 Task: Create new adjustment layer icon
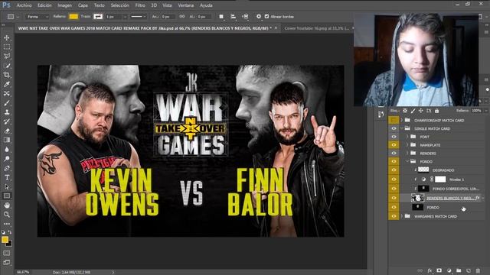pos(449,270)
